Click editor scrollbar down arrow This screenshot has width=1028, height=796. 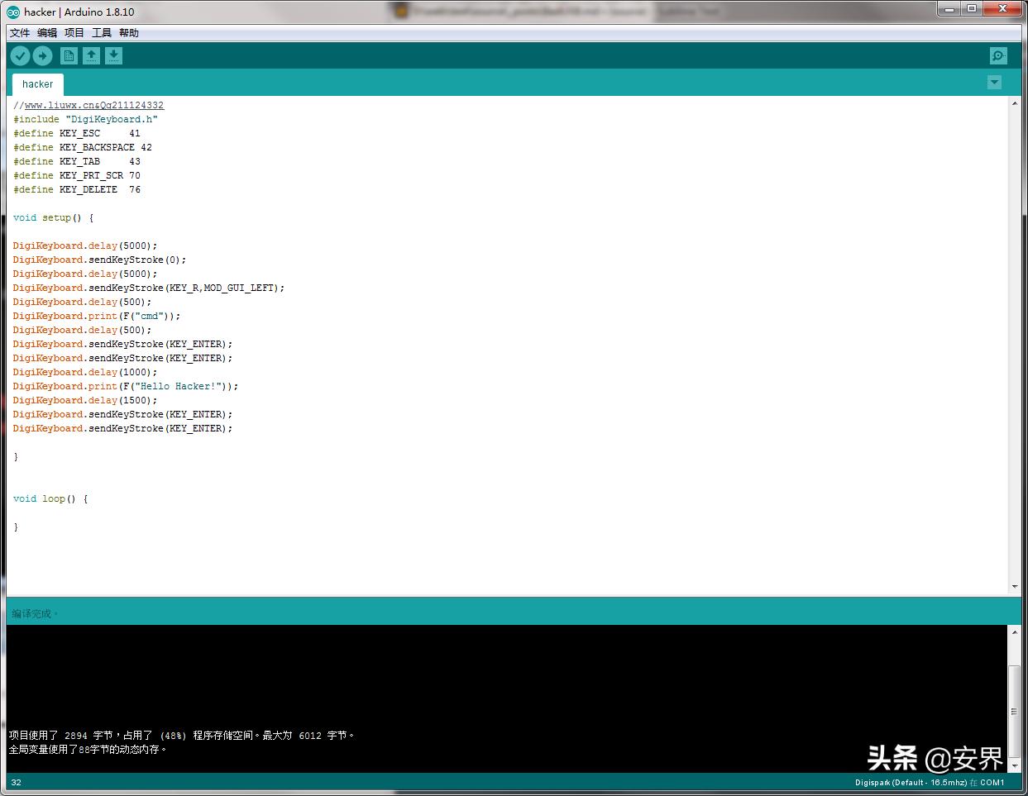pos(1015,587)
